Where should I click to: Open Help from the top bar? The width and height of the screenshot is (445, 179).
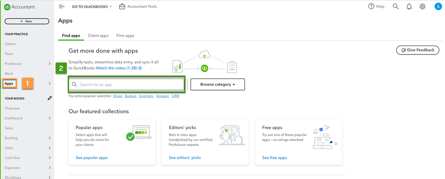[376, 7]
